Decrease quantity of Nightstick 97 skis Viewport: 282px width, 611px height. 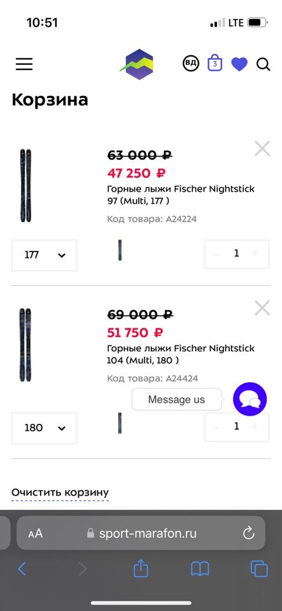217,254
